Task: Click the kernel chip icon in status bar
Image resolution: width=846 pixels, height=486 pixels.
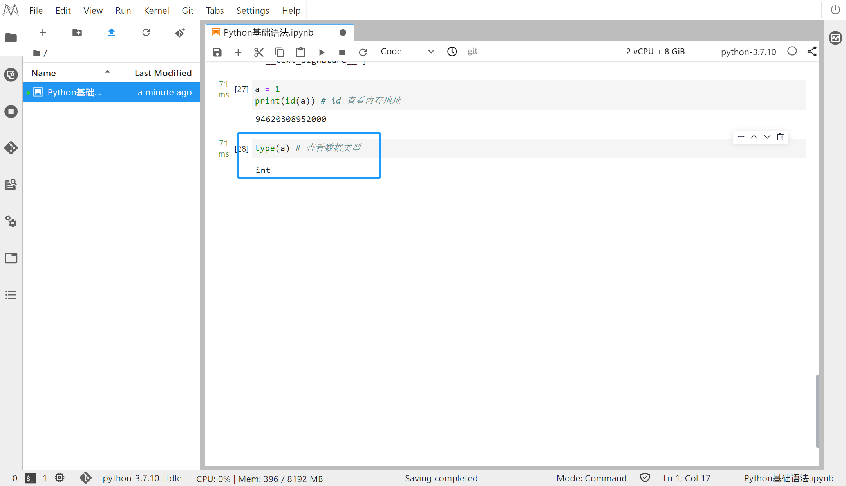Action: (x=60, y=478)
